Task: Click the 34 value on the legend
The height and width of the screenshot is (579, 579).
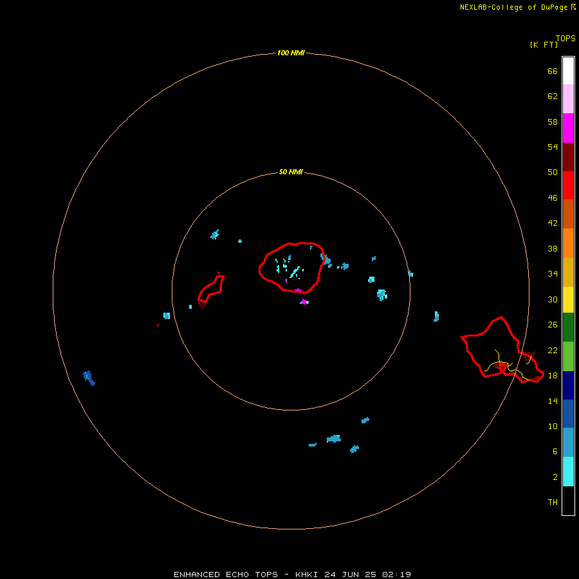Action: 553,273
